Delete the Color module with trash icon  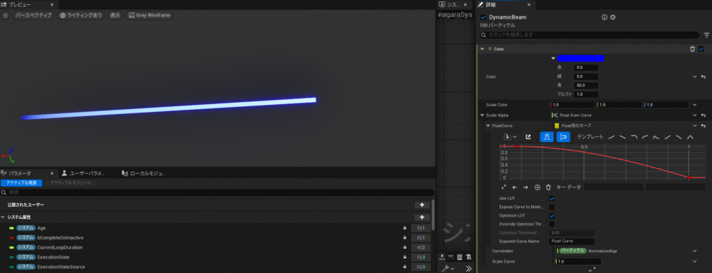click(x=693, y=49)
